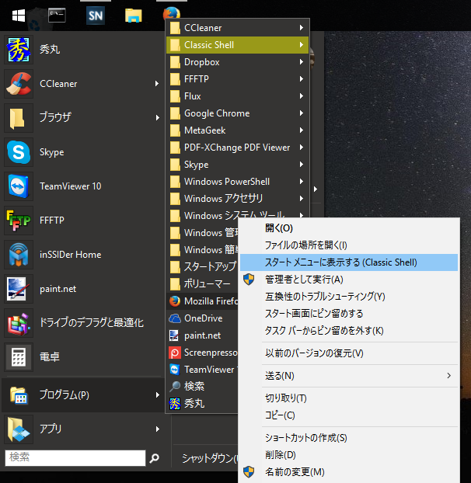Viewport: 471px width, 483px height.
Task: Select ショートカットの作成(S)
Action: [349, 438]
